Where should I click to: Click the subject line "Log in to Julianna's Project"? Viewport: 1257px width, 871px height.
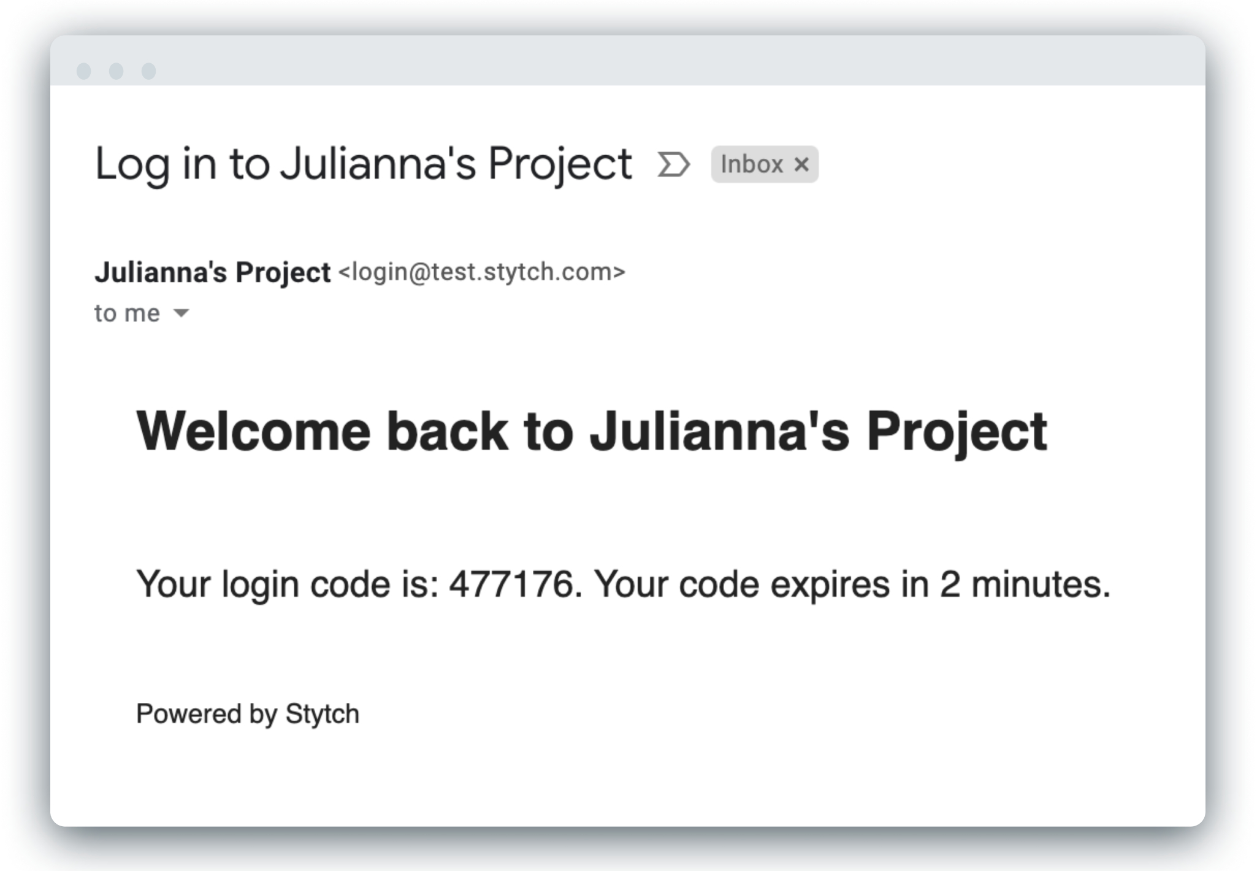click(x=363, y=164)
